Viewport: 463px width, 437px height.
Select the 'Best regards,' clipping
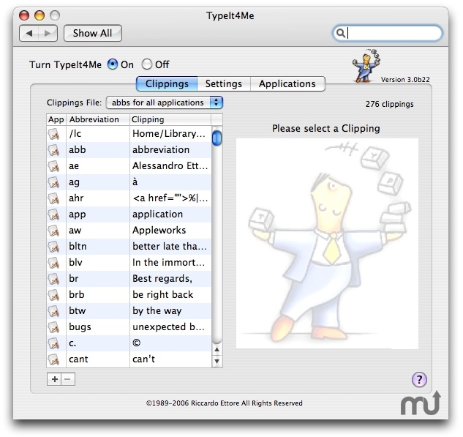click(x=162, y=279)
